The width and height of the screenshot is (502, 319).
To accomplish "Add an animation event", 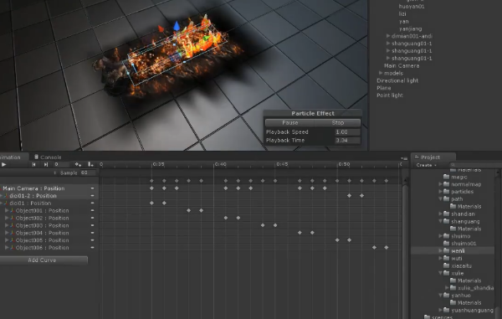I will click(x=90, y=164).
